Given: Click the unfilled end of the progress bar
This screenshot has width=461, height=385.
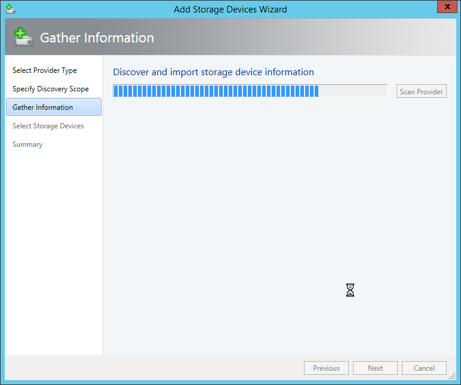Looking at the screenshot, I should pos(354,91).
